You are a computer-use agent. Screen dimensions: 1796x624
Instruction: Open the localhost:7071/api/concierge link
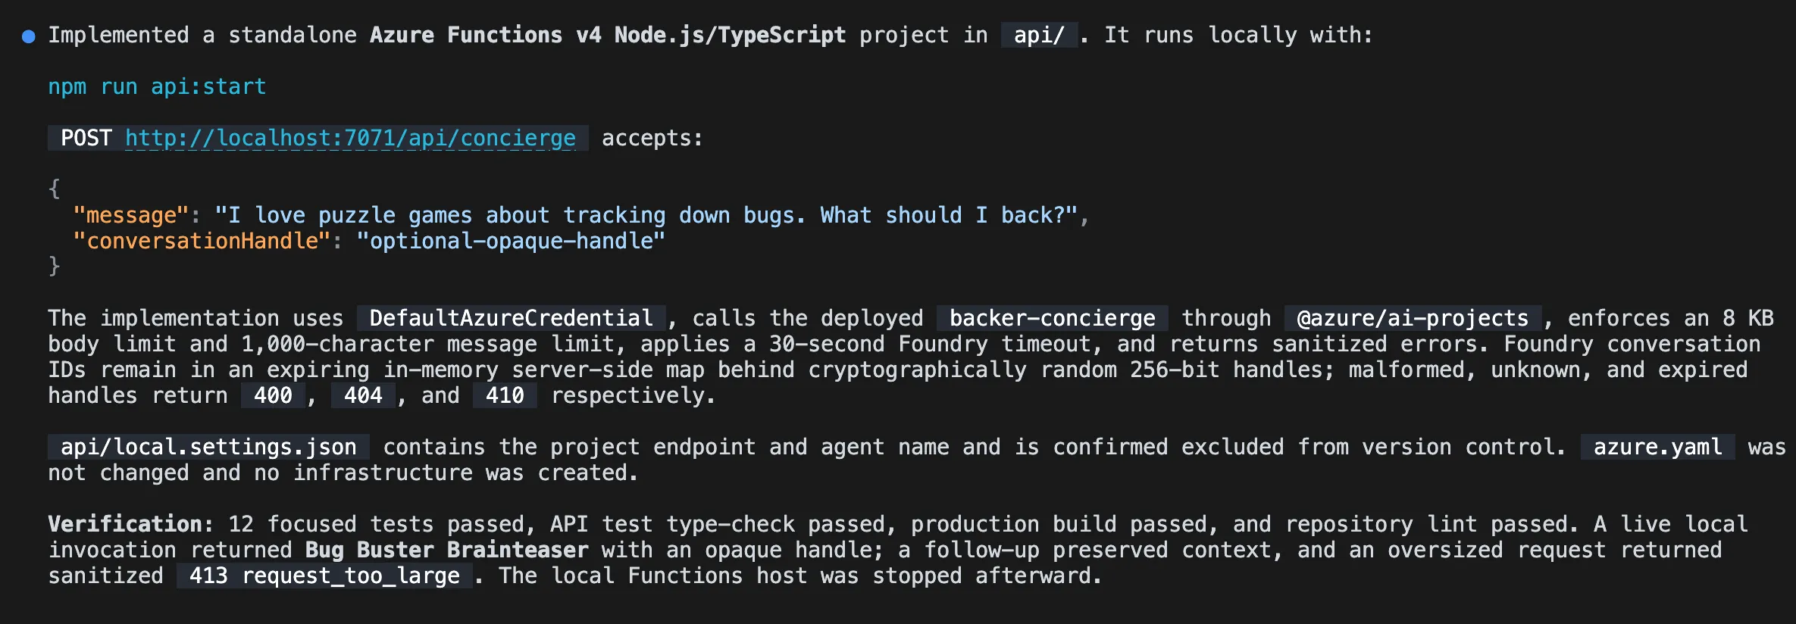pyautogui.click(x=350, y=138)
